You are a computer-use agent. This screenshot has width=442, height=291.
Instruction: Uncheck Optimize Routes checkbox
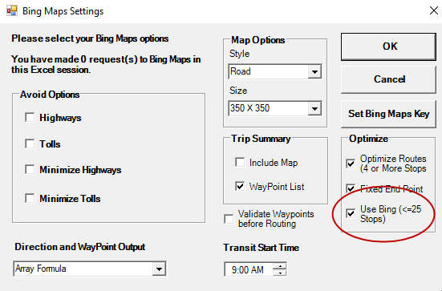point(351,164)
